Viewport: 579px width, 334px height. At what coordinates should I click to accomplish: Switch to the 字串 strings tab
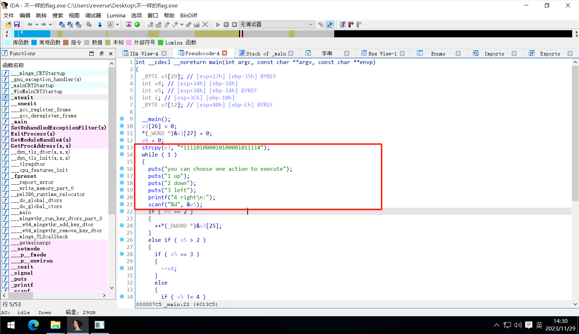(327, 54)
